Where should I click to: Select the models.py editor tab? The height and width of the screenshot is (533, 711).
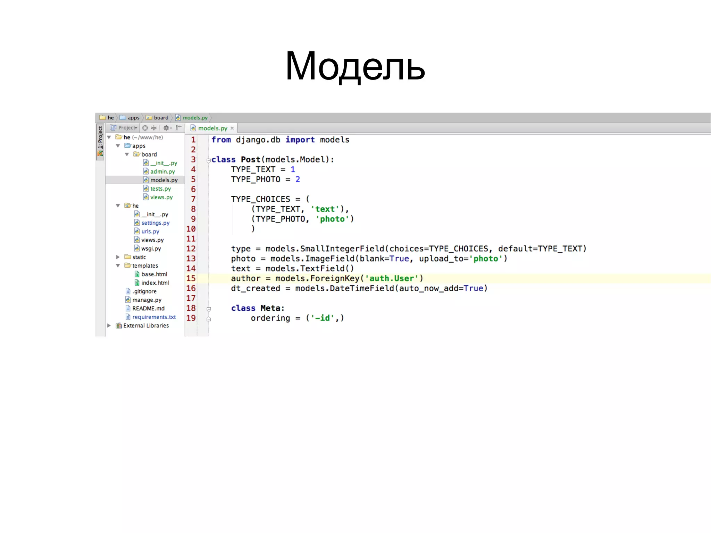[x=212, y=128]
